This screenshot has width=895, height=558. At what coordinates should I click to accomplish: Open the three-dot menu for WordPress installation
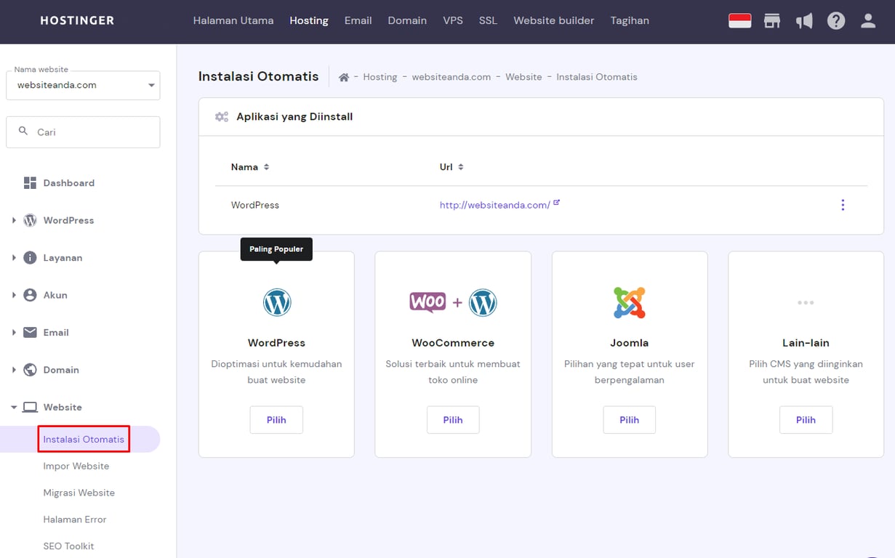(x=843, y=205)
